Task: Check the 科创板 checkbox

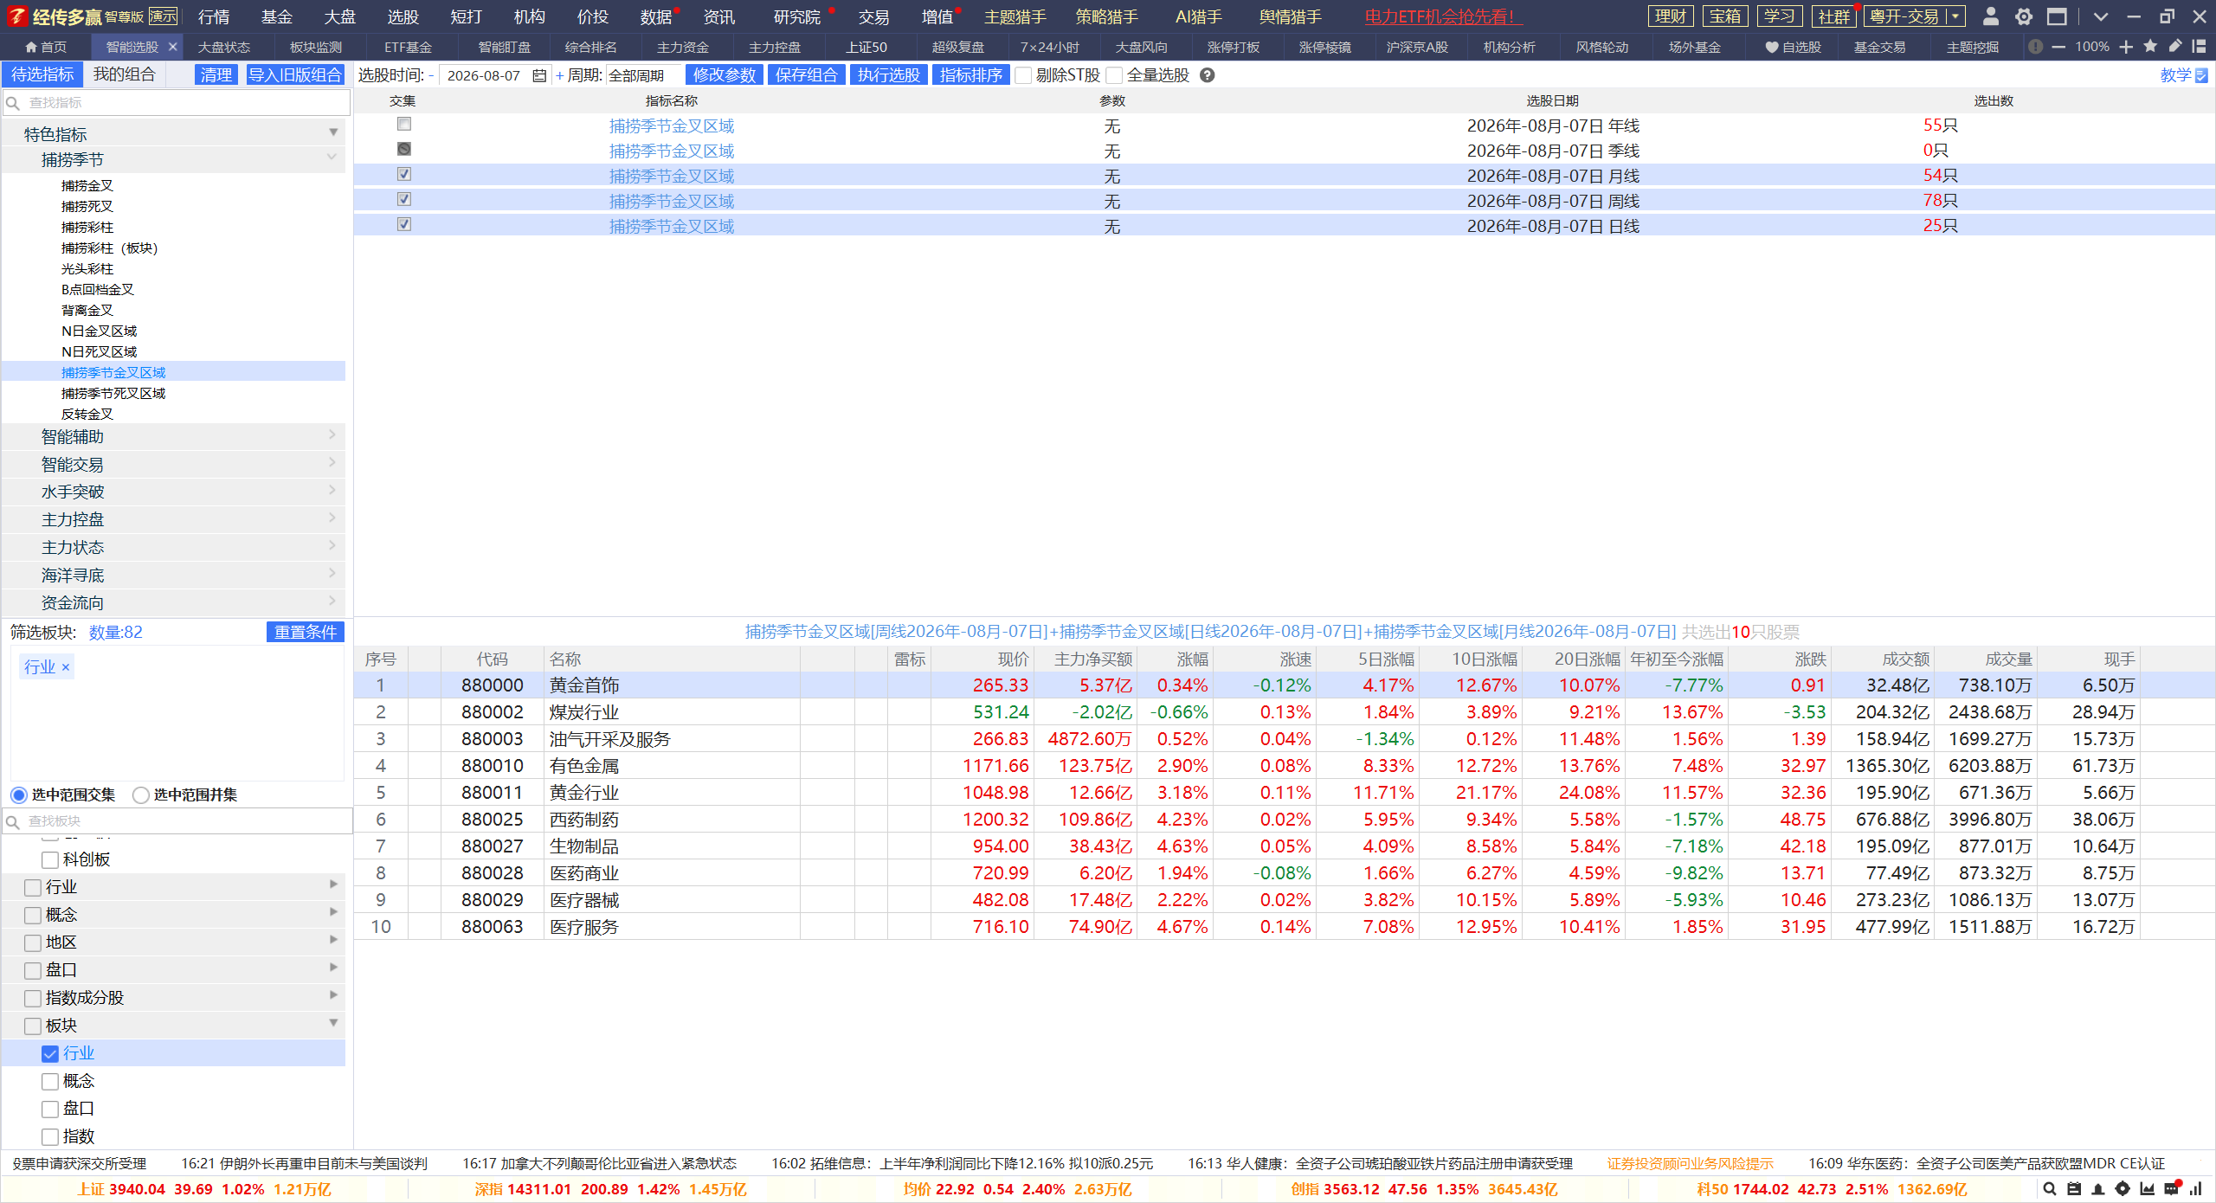Action: click(50, 860)
